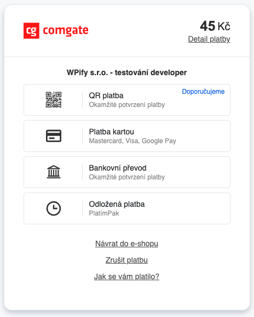Select the QR platba payment option

point(127,100)
